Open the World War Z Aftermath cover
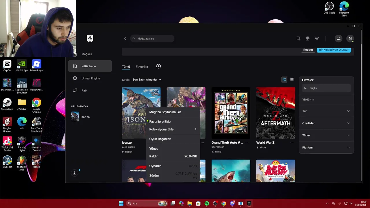Screen dimensions: 370x208 275,113
